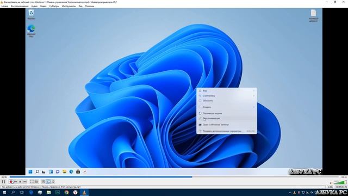Choose Показать дополнительные параметры entry

click(227, 131)
